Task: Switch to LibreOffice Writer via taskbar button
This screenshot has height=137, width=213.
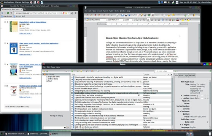Action: [38, 134]
